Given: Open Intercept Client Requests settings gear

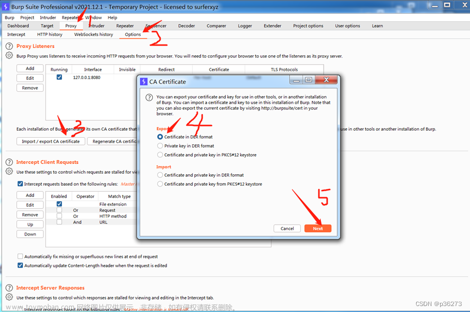Looking at the screenshot, I should coord(9,171).
